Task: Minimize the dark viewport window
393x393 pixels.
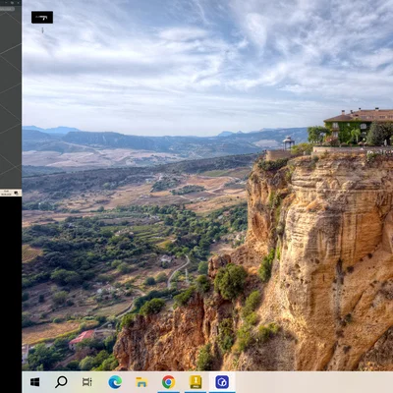Action: pos(5,3)
